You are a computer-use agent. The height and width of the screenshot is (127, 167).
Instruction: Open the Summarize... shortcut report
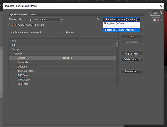pos(132,71)
